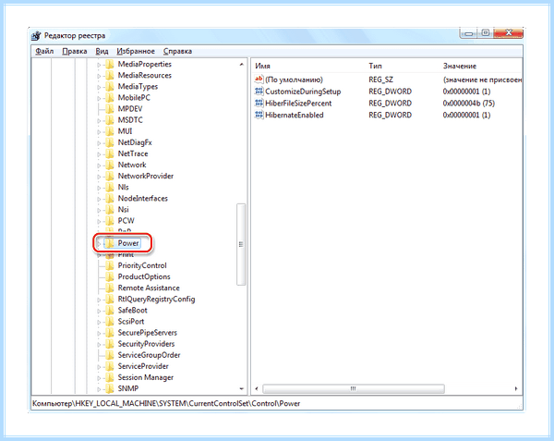Image resolution: width=554 pixels, height=441 pixels.
Task: Select the Network folder icon
Action: pyautogui.click(x=110, y=165)
